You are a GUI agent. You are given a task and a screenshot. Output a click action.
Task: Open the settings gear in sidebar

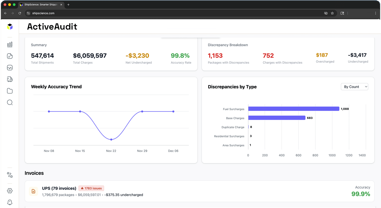click(9, 191)
